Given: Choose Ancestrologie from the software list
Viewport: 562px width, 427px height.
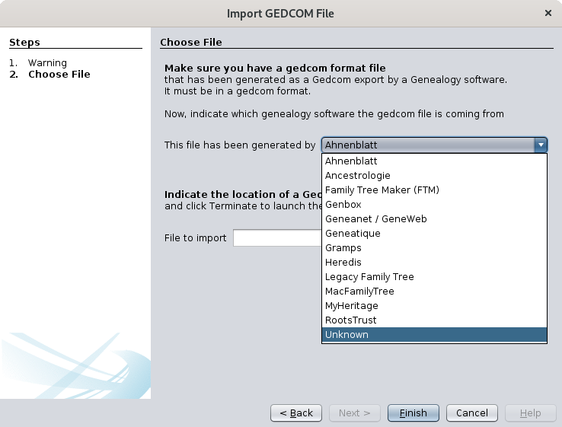Looking at the screenshot, I should tap(434, 176).
